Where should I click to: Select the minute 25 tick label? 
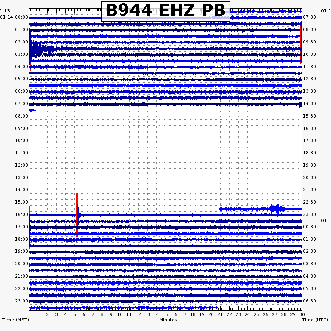click(x=256, y=314)
